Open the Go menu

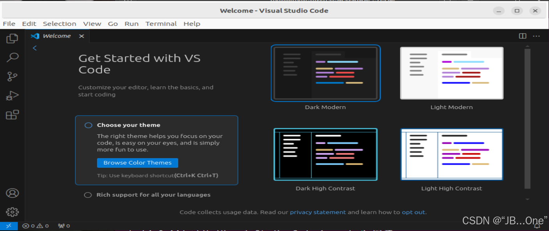click(113, 24)
